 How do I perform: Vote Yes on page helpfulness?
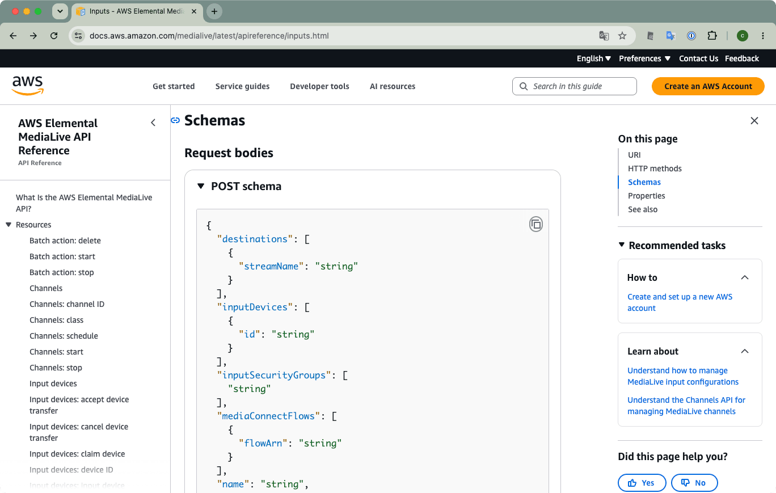point(642,483)
